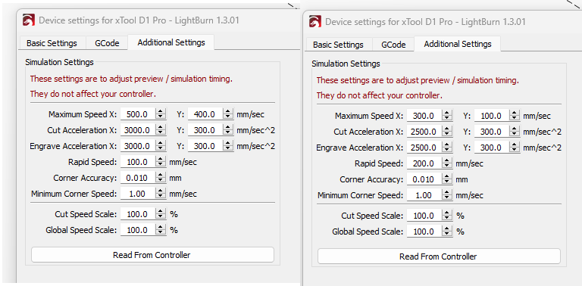Switch to Basic Settings tab in left window
The image size is (582, 286).
coord(52,43)
